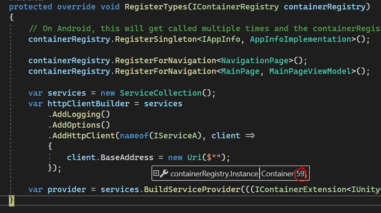This screenshot has width=381, height=213.
Task: Click NavigationPage in RegisterForNavigation call
Action: (x=255, y=61)
